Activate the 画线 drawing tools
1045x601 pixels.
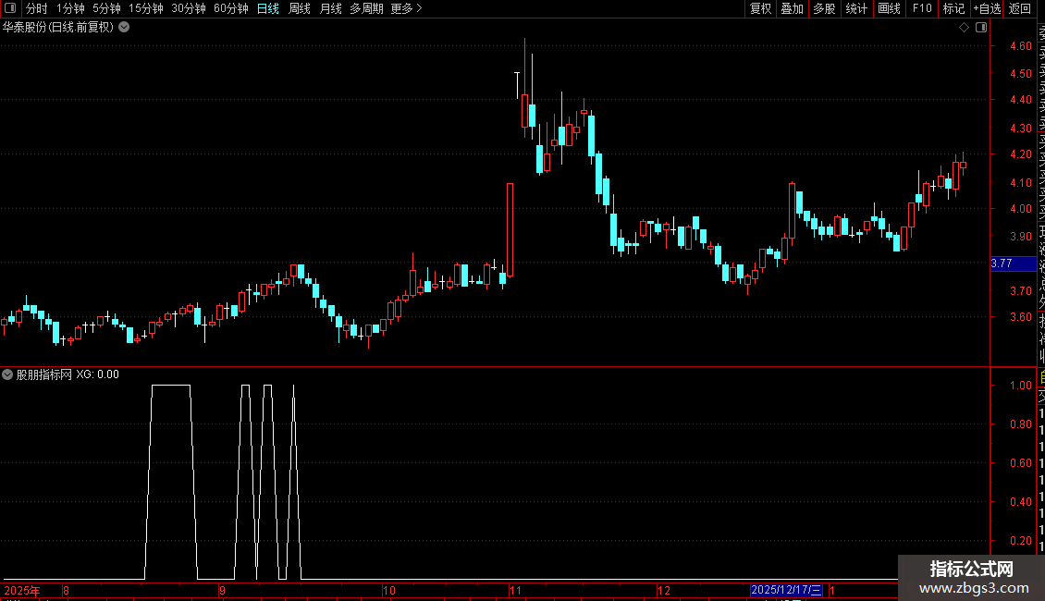pyautogui.click(x=889, y=8)
